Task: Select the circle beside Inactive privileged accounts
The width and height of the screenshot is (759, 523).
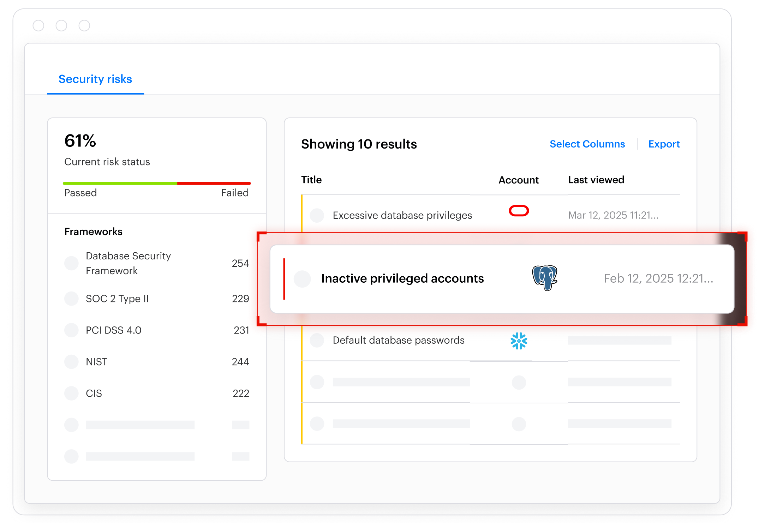Action: click(x=302, y=279)
